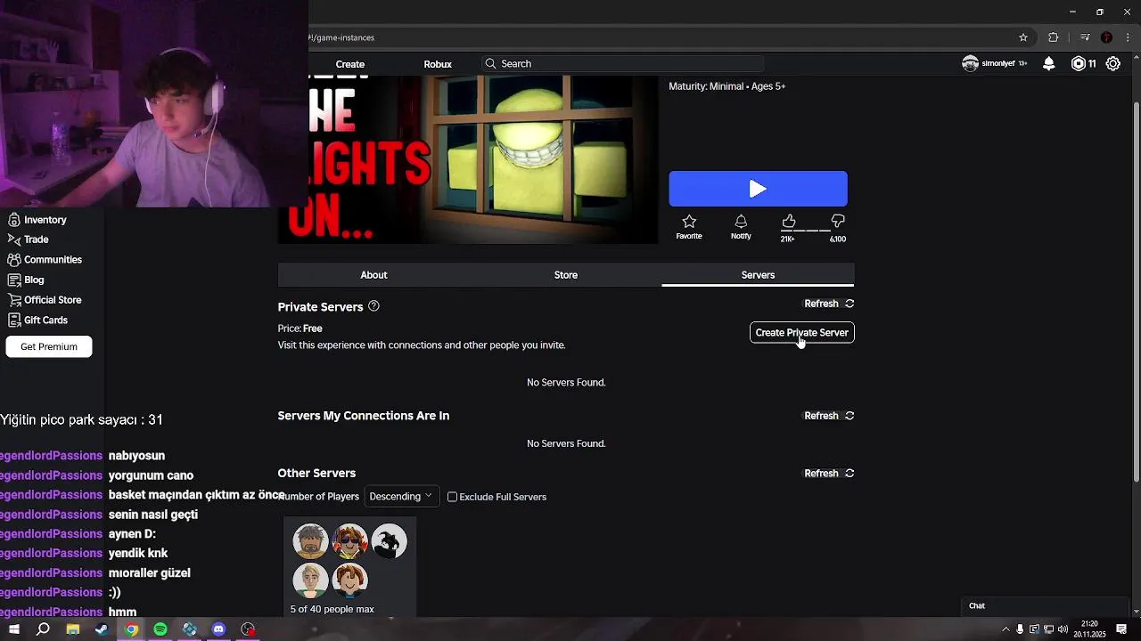Viewport: 1141px width, 641px height.
Task: Open Discord from the taskbar
Action: pos(218,629)
